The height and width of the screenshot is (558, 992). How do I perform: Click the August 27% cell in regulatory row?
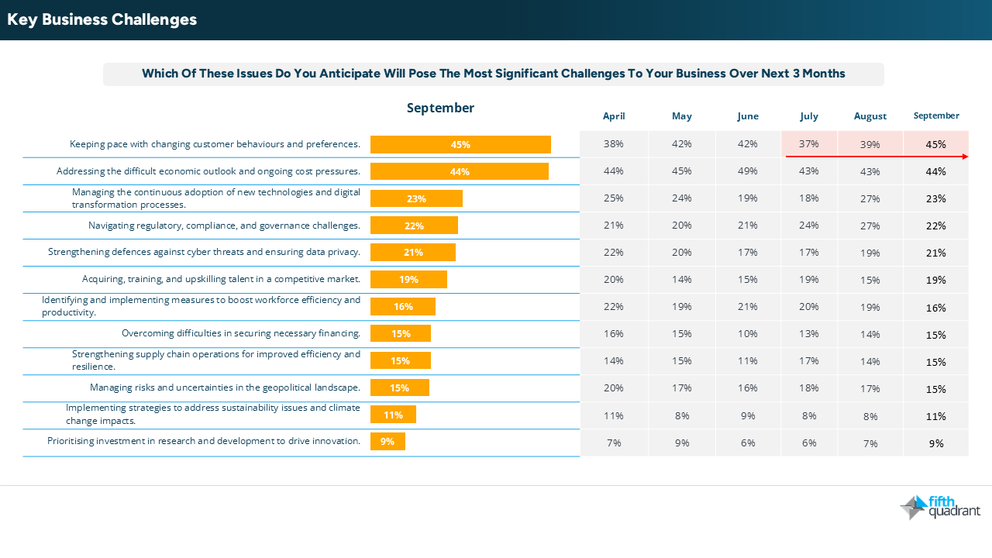870,226
